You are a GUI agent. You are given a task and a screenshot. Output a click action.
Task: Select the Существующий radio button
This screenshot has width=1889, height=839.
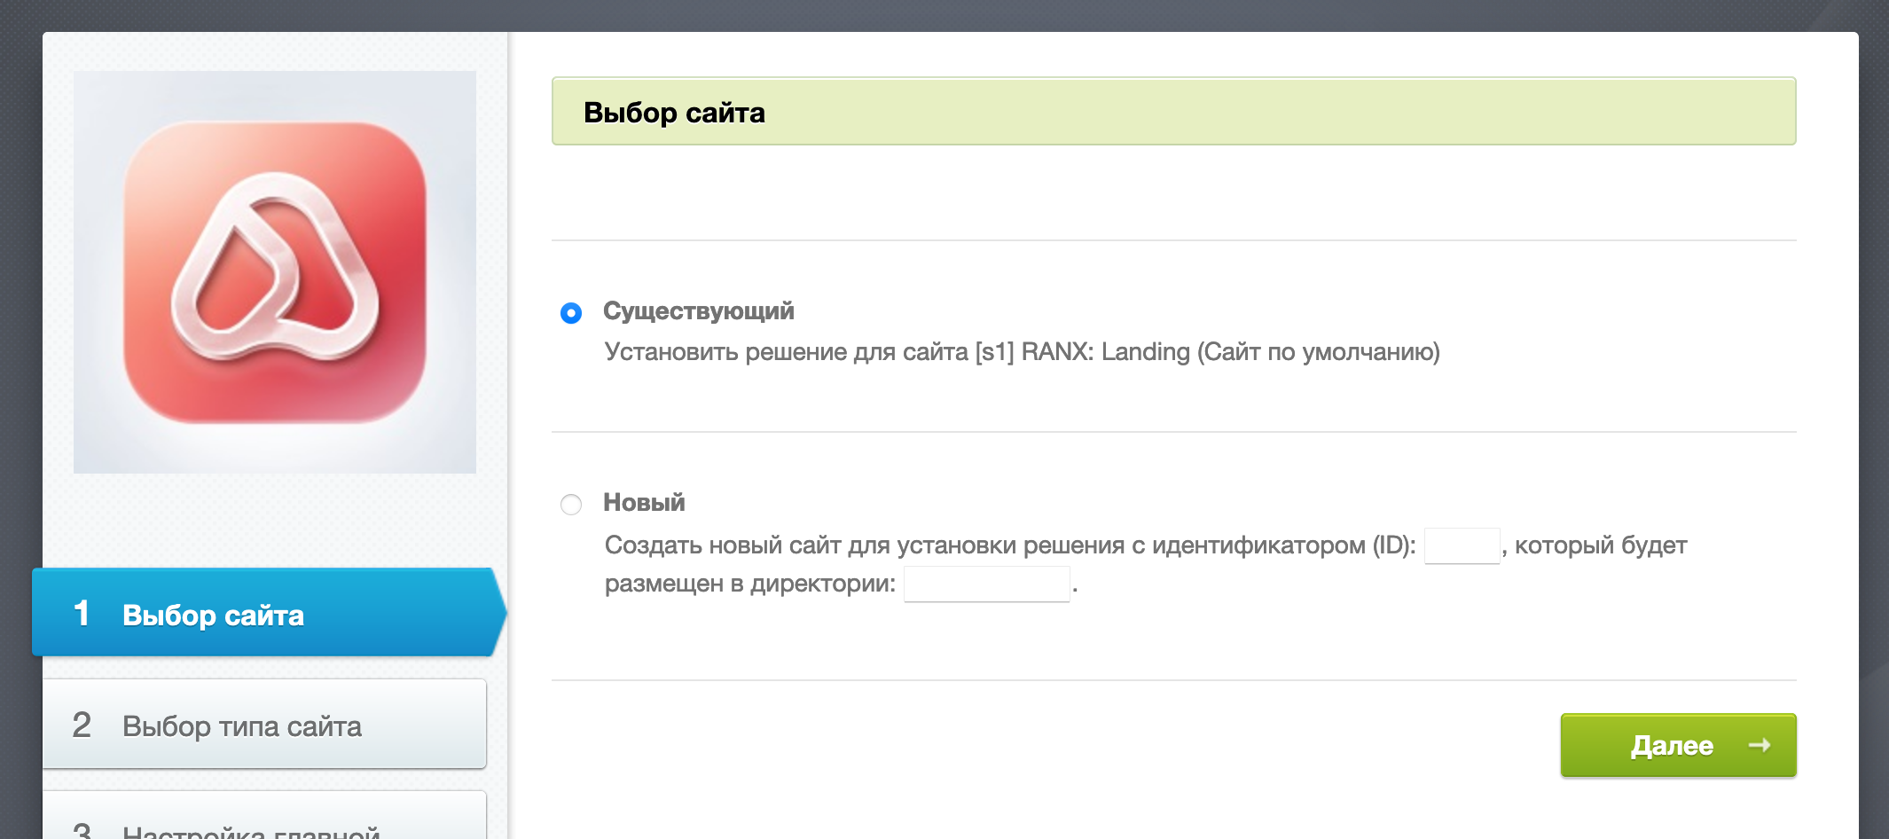tap(571, 313)
